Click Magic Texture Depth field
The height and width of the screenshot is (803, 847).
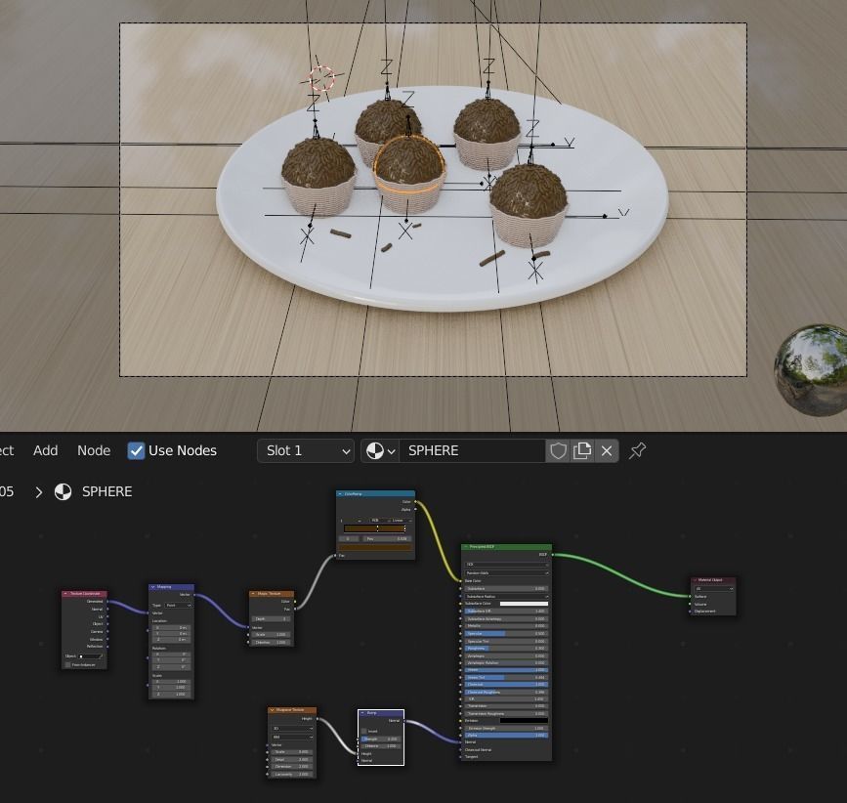point(272,618)
